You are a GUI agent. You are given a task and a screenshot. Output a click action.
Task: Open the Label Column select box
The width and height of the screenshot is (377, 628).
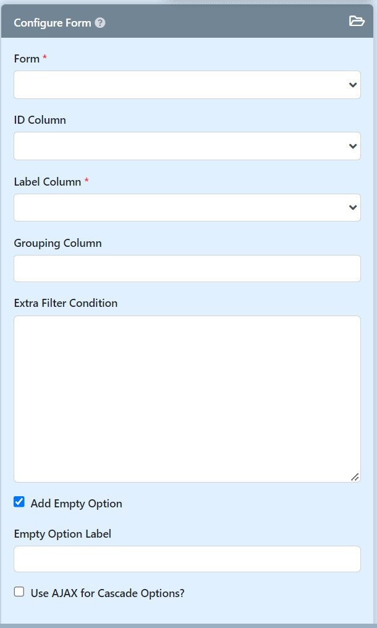(187, 207)
